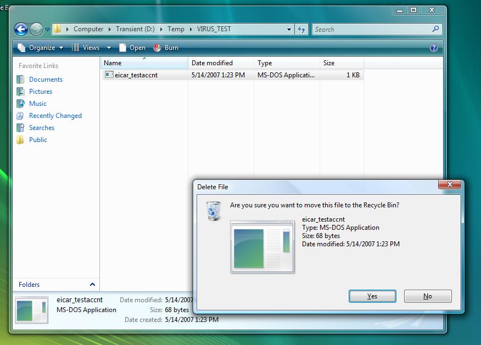Click the Back navigation arrow
The height and width of the screenshot is (345, 481).
(x=21, y=30)
